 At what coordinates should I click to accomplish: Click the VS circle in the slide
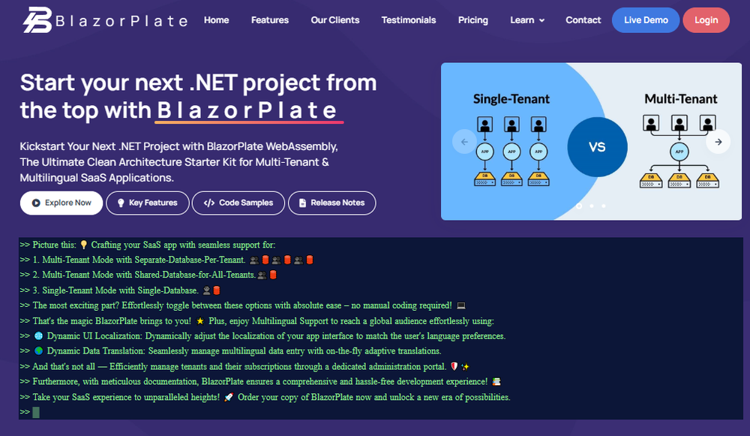pyautogui.click(x=597, y=147)
